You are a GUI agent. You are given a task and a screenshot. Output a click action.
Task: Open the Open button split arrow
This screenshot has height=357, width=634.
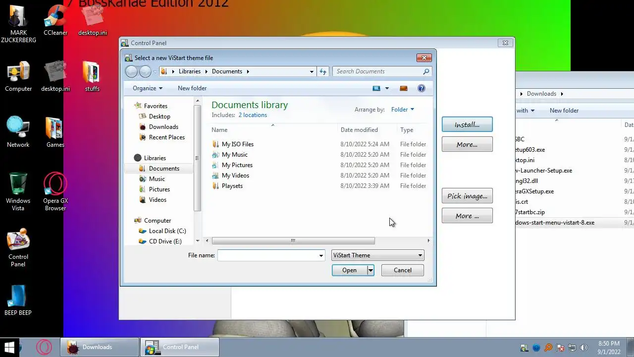click(370, 270)
